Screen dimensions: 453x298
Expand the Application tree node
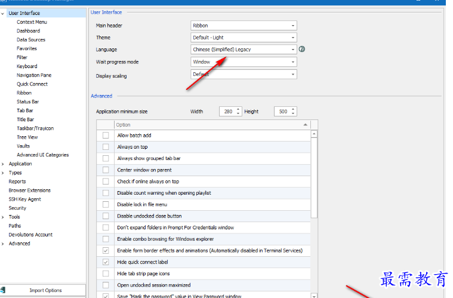pyautogui.click(x=2, y=164)
